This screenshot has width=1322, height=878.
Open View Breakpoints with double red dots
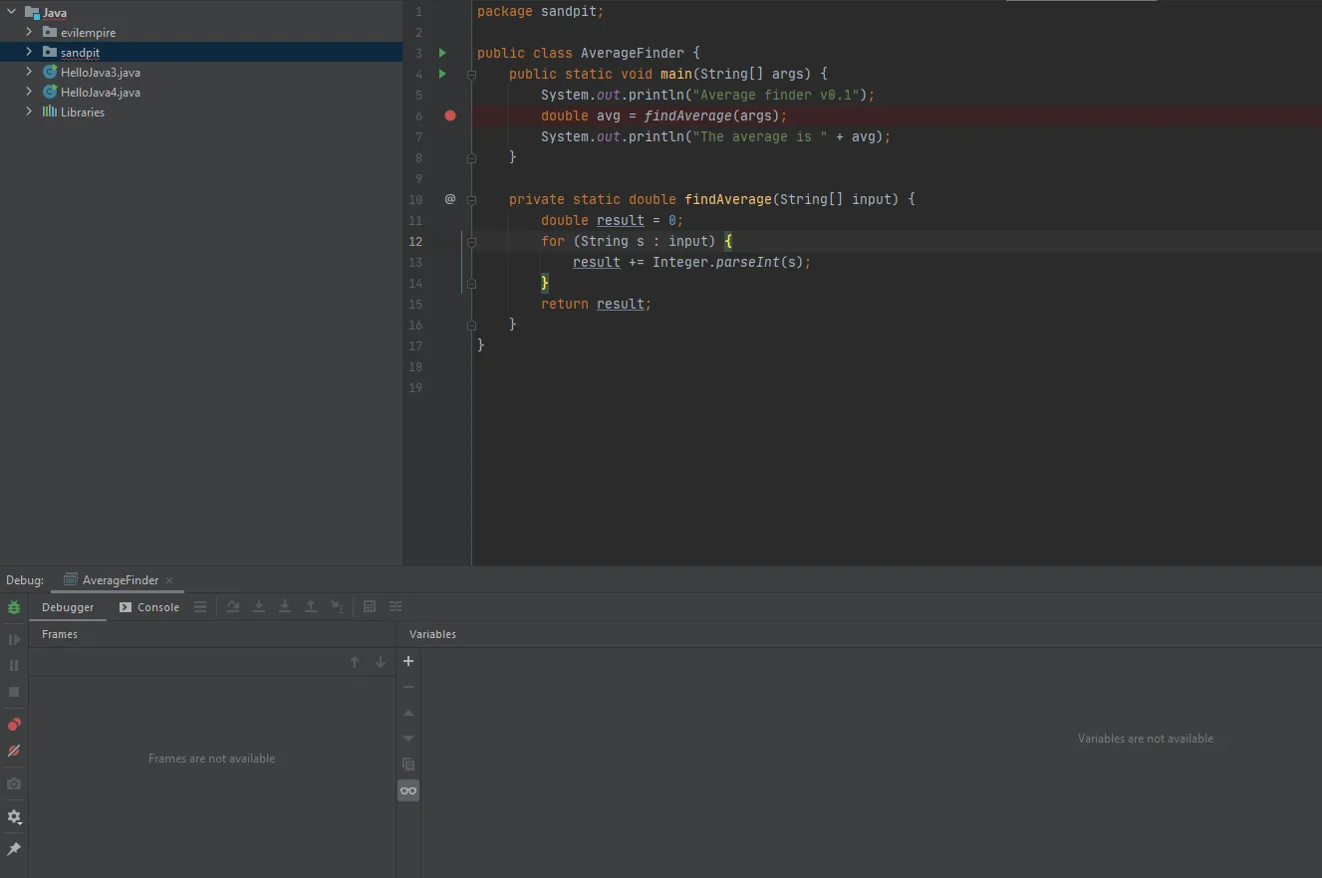click(14, 725)
